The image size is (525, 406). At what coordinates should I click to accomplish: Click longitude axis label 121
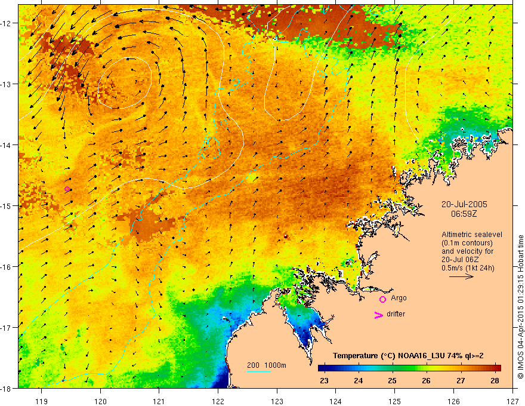(x=159, y=401)
